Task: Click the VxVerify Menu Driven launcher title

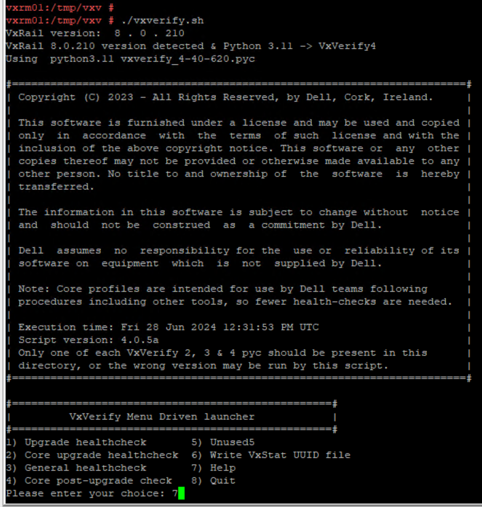Action: (x=162, y=417)
